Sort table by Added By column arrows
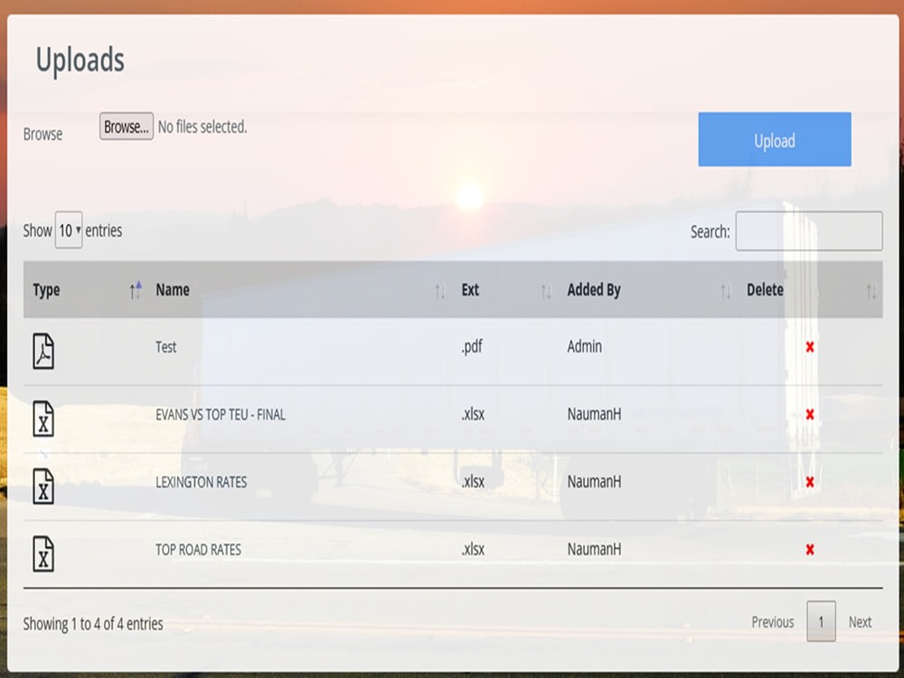 click(x=726, y=292)
